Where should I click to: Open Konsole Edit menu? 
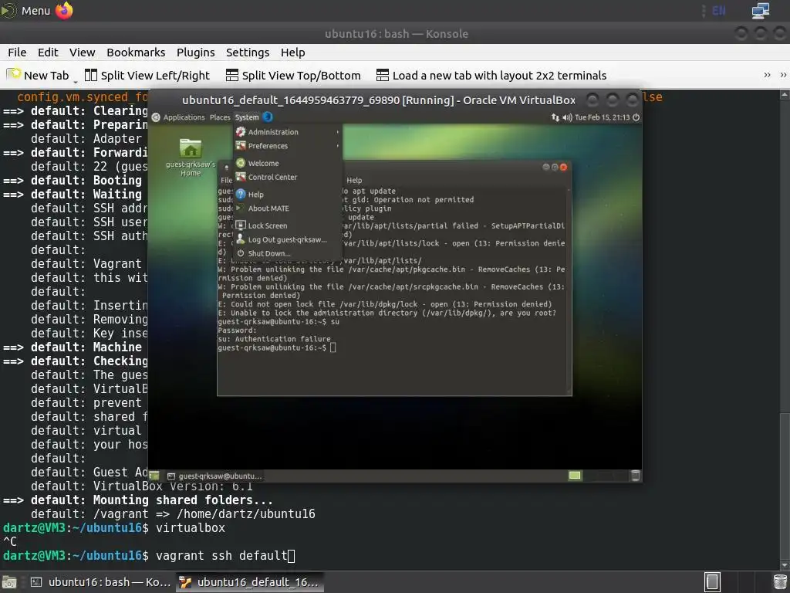click(x=48, y=53)
